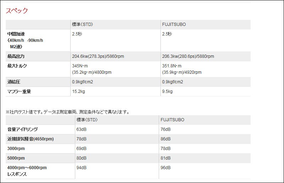This screenshot has width=284, height=183.
Task: Select 標準(STD) header in sound table
Action: [87, 120]
